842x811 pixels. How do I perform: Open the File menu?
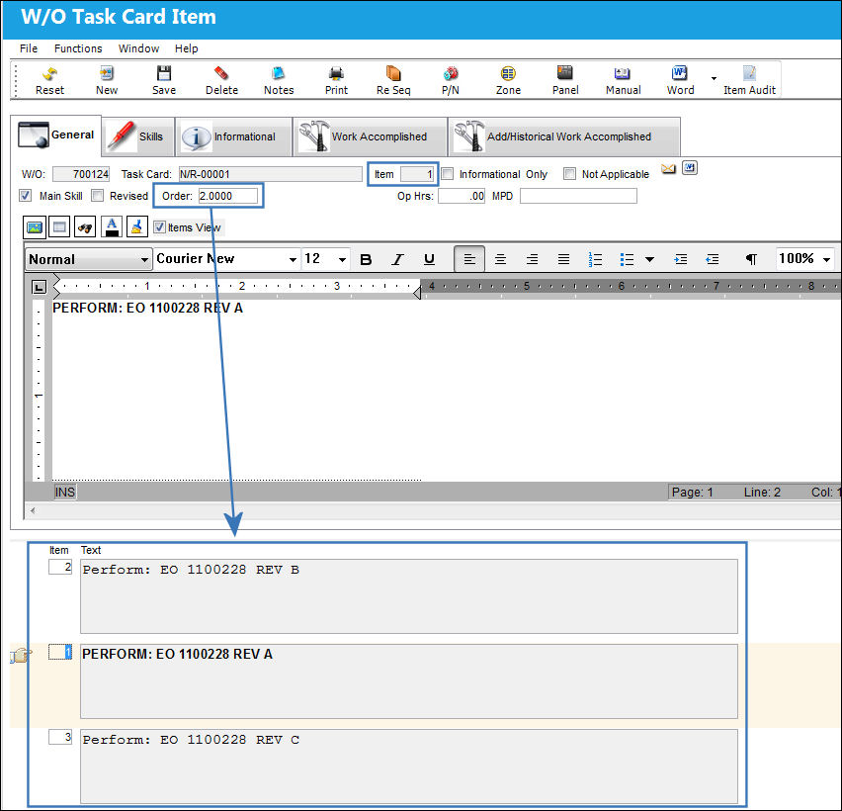pyautogui.click(x=29, y=48)
